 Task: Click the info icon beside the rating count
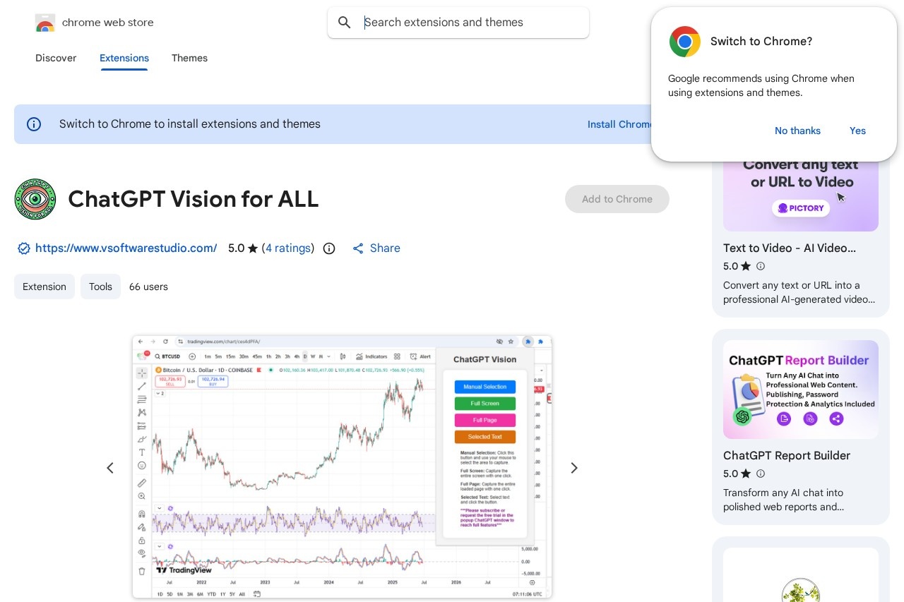click(x=329, y=248)
